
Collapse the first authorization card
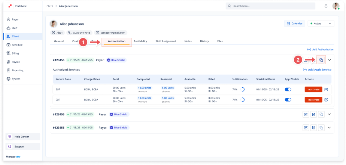coord(330,60)
